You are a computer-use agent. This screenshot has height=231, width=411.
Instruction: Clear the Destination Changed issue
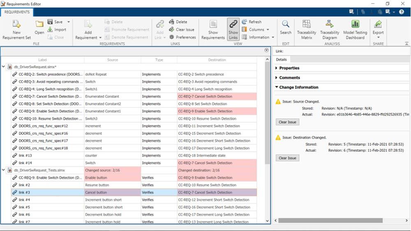(x=287, y=158)
